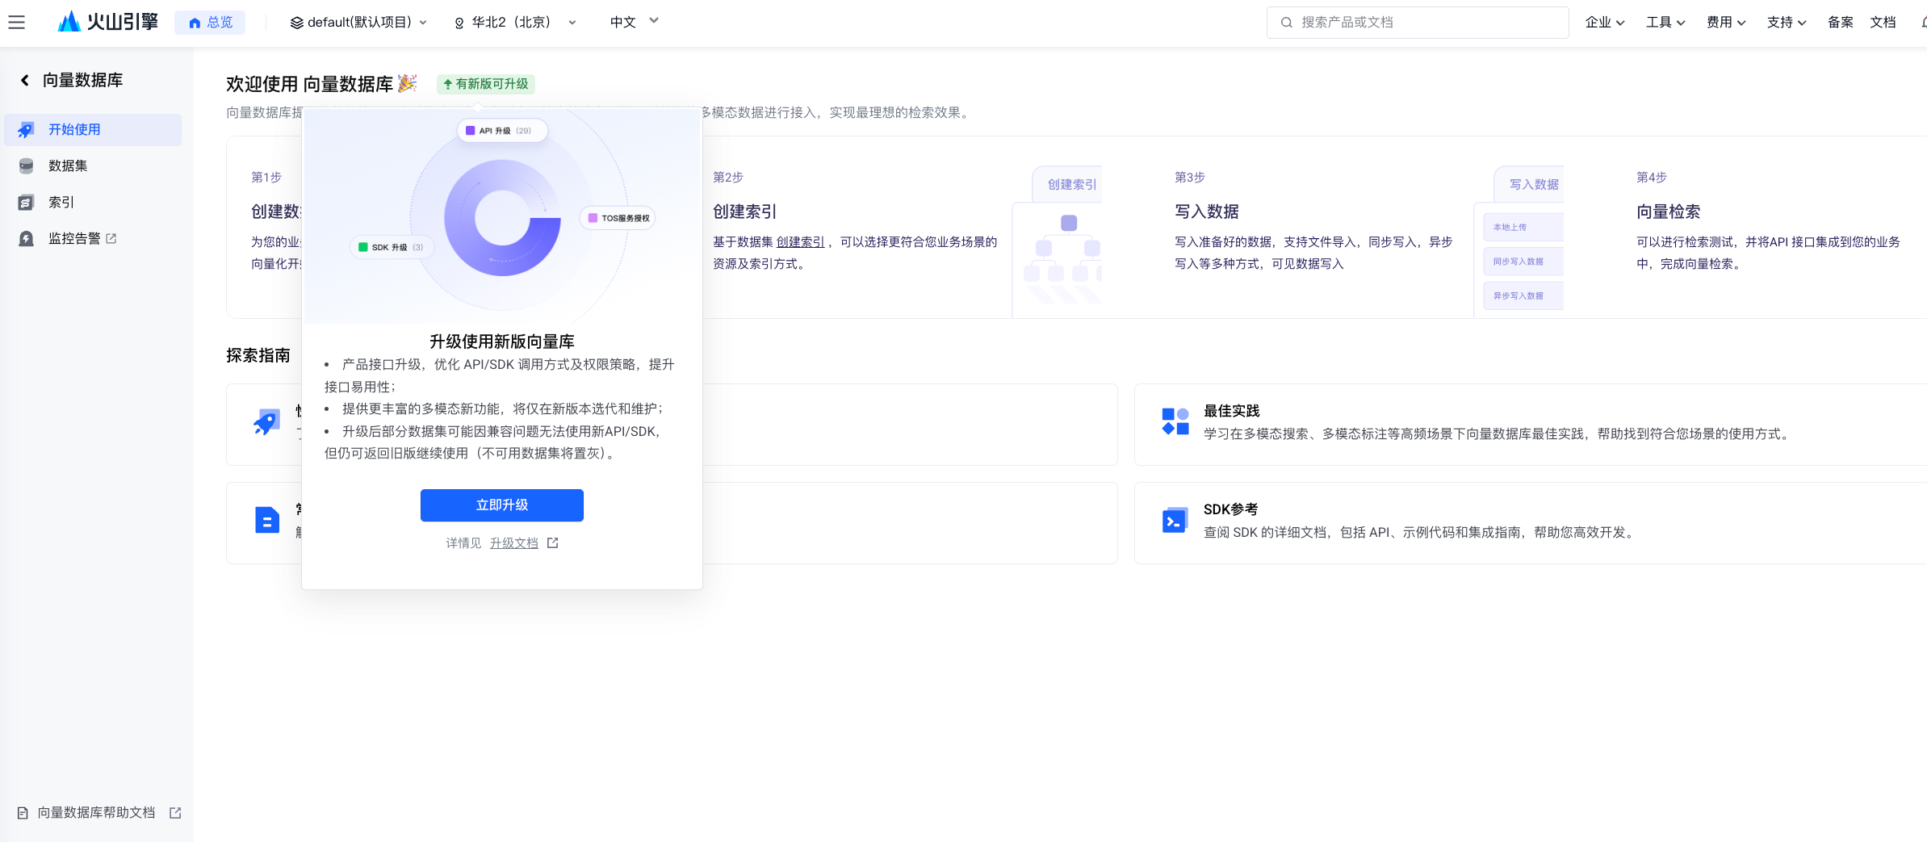Screen dimensions: 1927x842
Task: Open the 升级文档 link
Action: [514, 543]
